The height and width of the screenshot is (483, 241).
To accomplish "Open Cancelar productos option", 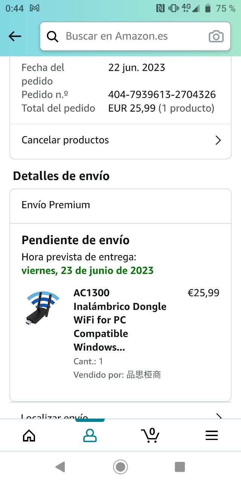I will [65, 140].
